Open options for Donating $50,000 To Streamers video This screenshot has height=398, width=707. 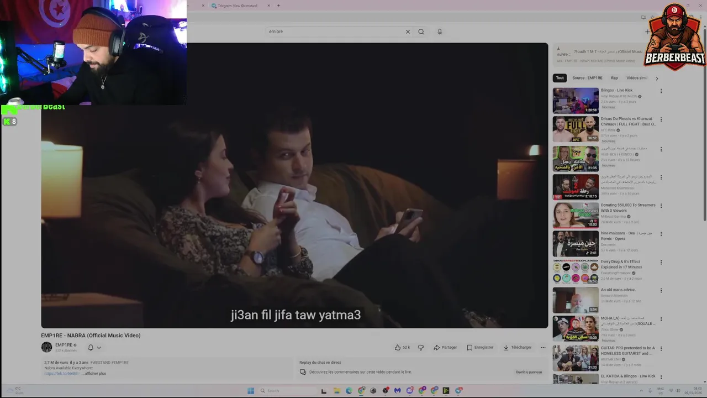click(661, 206)
